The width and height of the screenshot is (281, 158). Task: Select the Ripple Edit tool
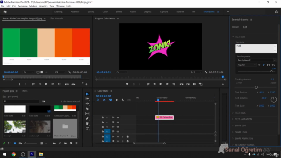pyautogui.click(x=87, y=104)
